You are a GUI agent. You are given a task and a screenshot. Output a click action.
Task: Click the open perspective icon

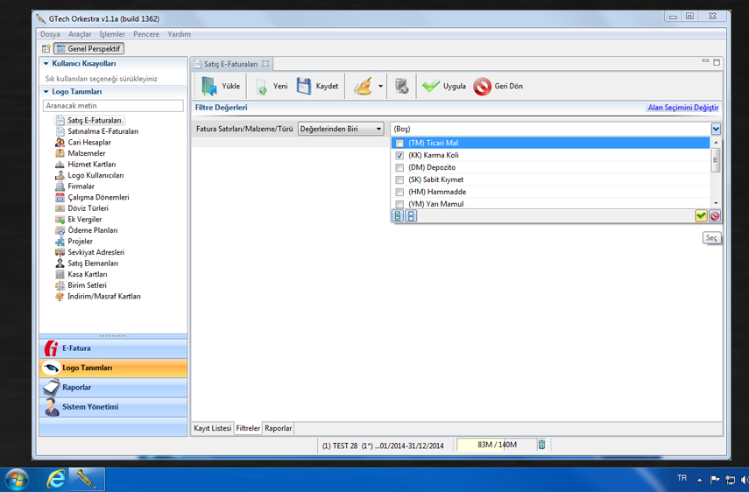coord(46,49)
